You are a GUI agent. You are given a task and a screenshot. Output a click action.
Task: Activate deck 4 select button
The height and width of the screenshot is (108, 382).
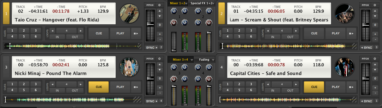pyautogui.click(x=221, y=67)
